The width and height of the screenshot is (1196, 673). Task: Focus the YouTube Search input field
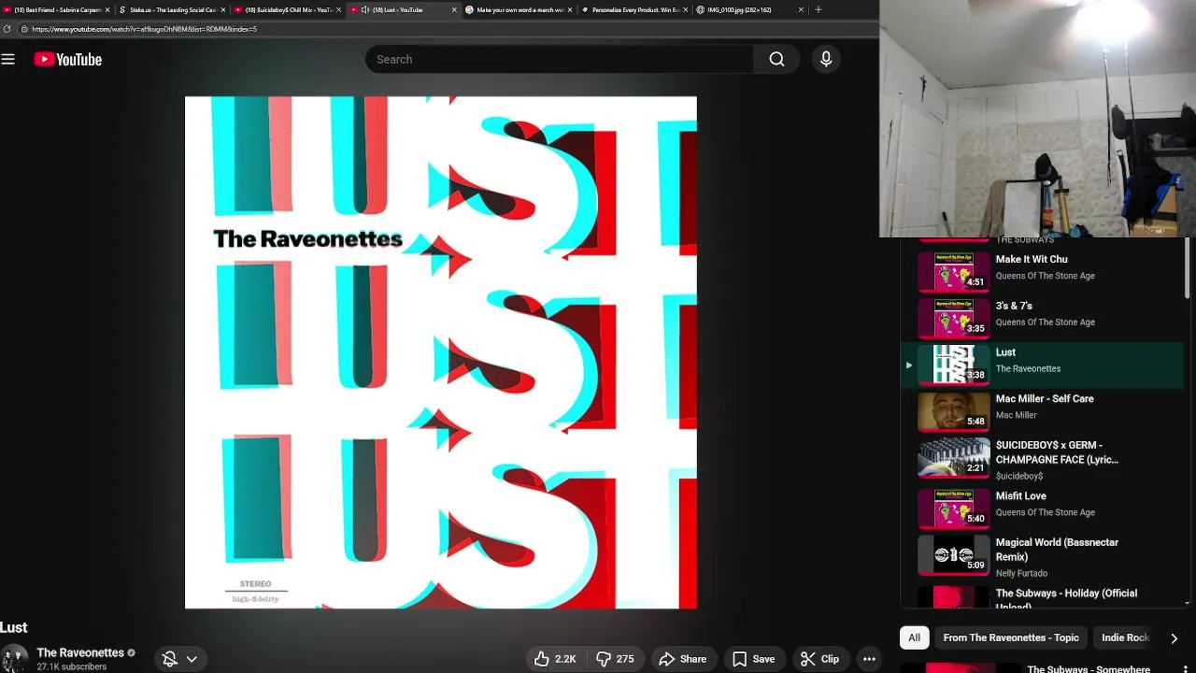tap(559, 59)
